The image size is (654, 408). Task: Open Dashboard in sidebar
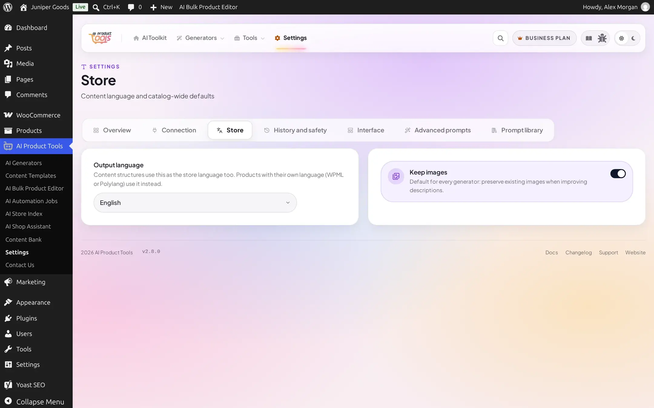pyautogui.click(x=36, y=28)
